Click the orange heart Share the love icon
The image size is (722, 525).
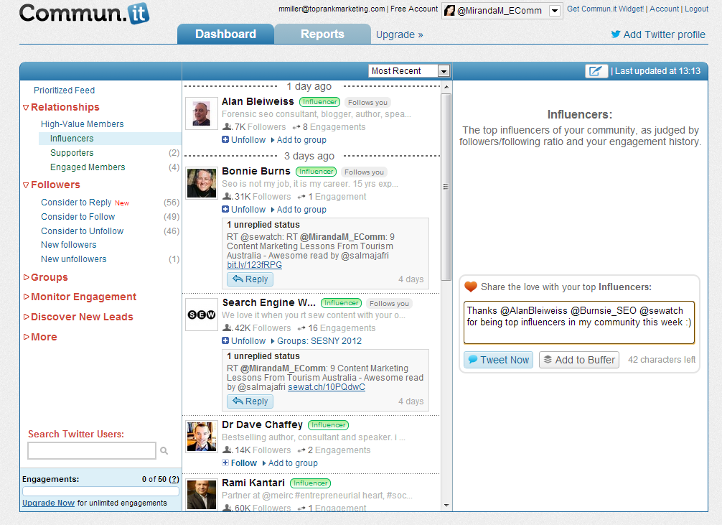coord(471,287)
